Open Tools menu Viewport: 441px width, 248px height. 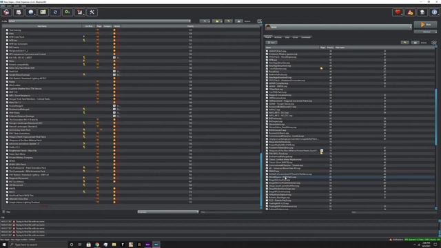(x=17, y=6)
